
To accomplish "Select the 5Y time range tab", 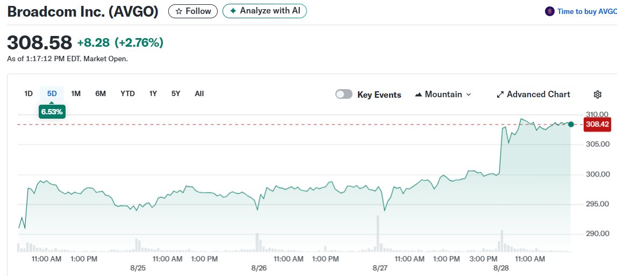I will click(176, 93).
